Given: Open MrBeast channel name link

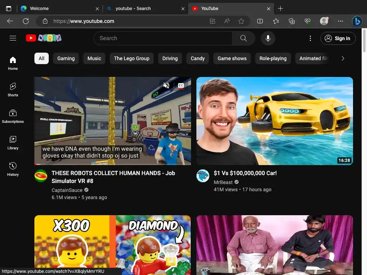Looking at the screenshot, I should pyautogui.click(x=223, y=182).
